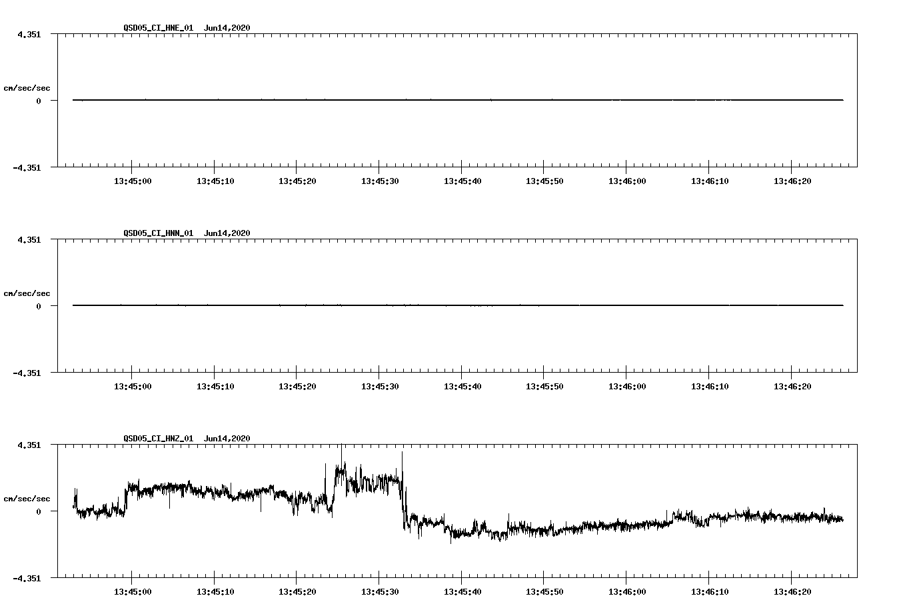Click the 4.351 upper limit of HNN plot
Screen dimensions: 905x616
29,239
